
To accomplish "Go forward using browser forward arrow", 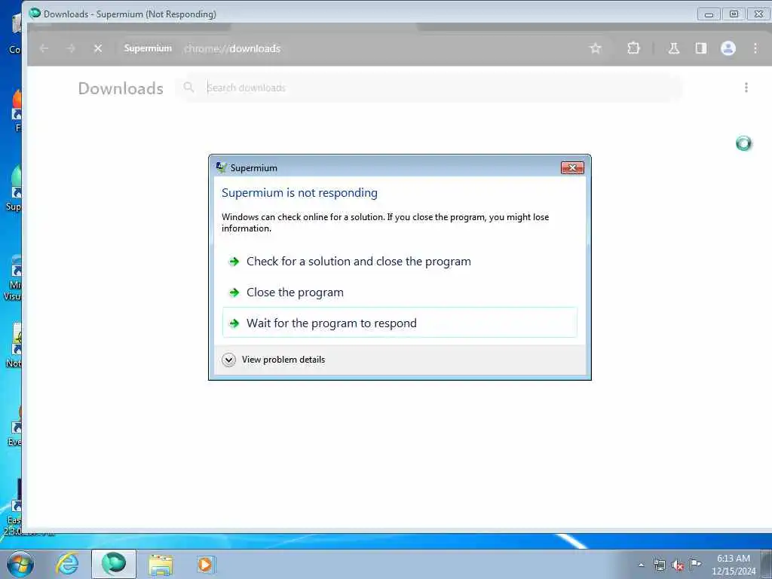I will click(71, 48).
